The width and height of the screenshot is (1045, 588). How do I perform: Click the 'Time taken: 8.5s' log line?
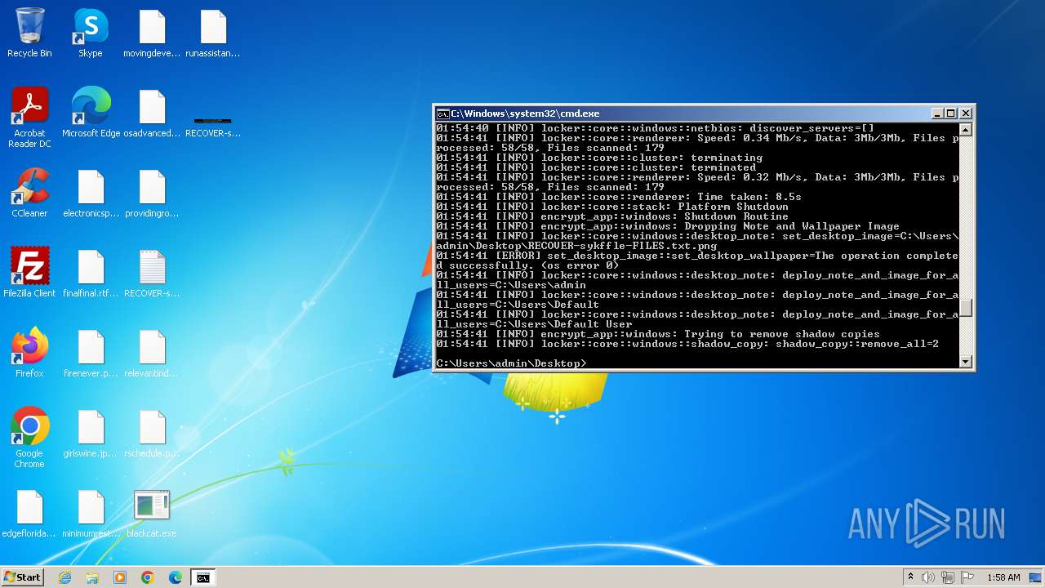[619, 197]
